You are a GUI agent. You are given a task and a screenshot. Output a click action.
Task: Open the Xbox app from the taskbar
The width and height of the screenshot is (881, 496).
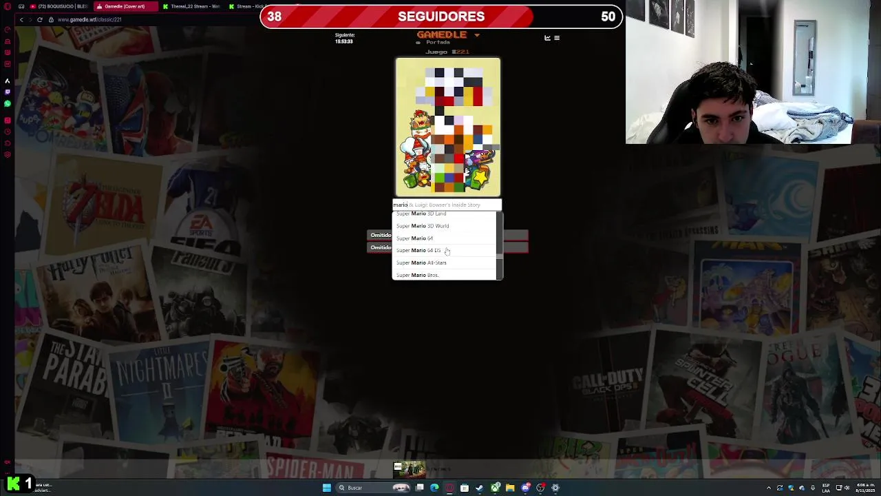click(x=495, y=488)
